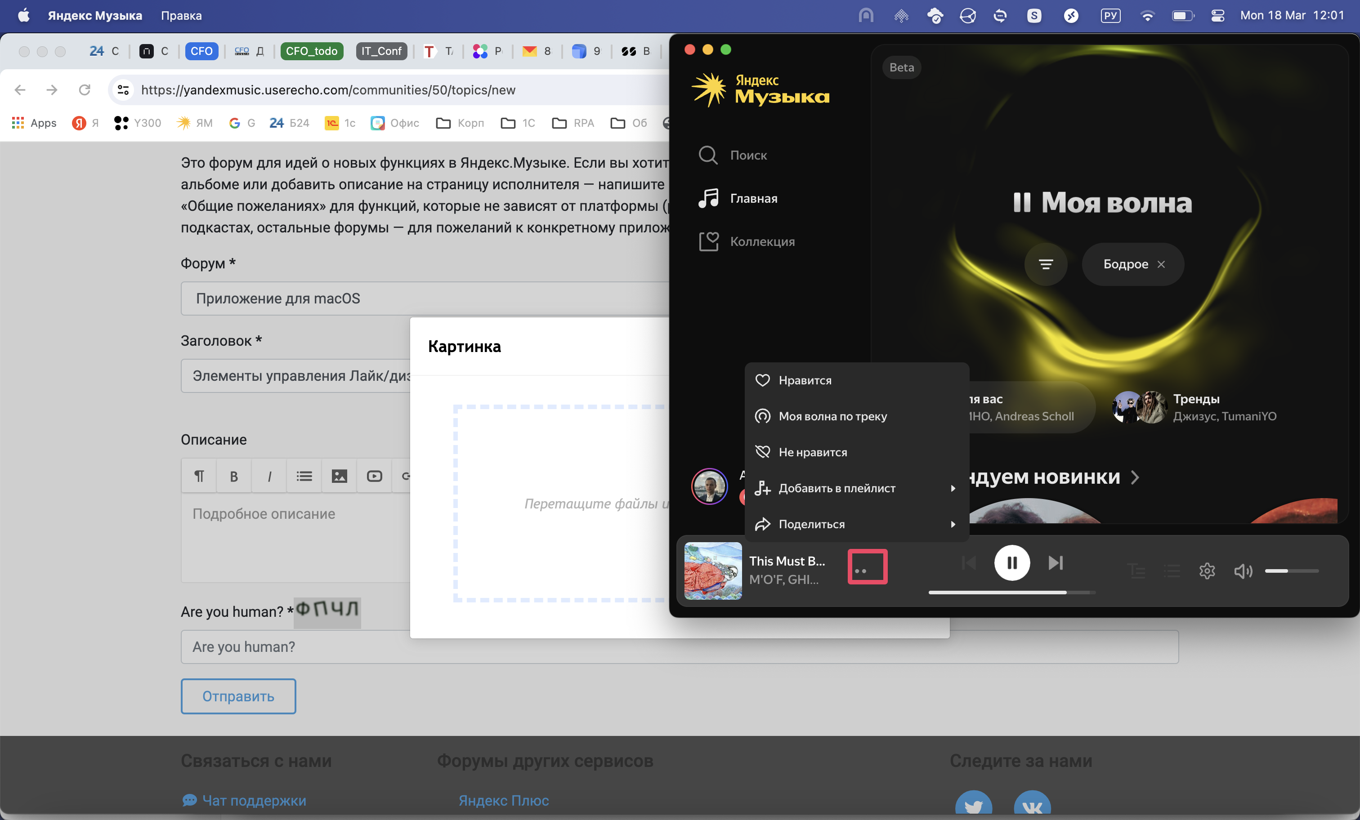The width and height of the screenshot is (1360, 820).
Task: Open the ЯМ bookmark in bookmarks bar
Action: click(x=194, y=122)
